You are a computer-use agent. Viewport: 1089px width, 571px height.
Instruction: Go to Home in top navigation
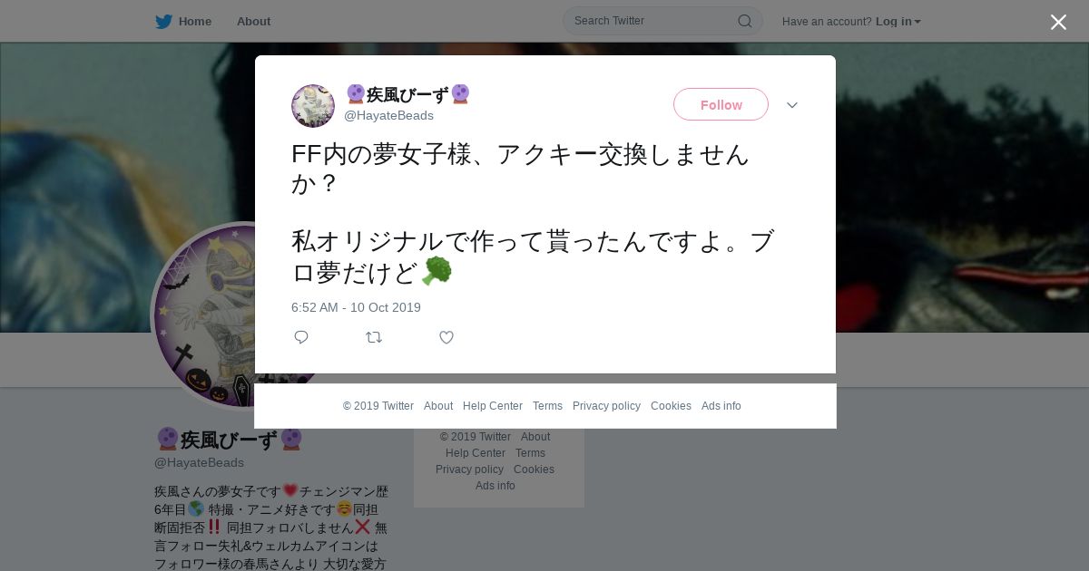(x=194, y=22)
